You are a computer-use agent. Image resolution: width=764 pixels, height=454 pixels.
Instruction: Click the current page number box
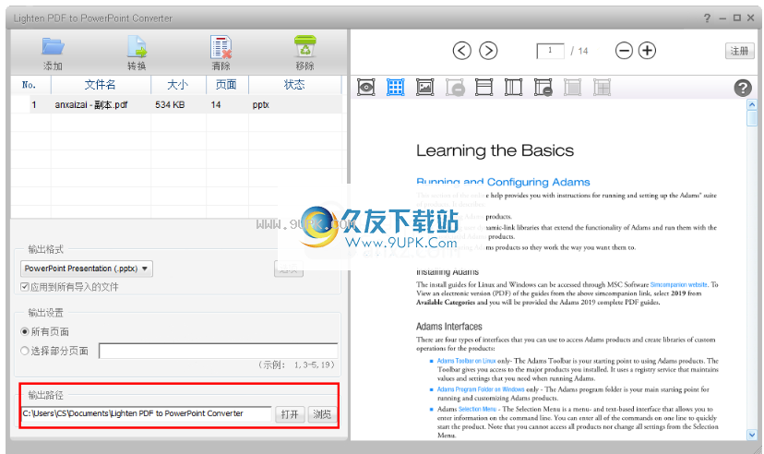pyautogui.click(x=550, y=51)
